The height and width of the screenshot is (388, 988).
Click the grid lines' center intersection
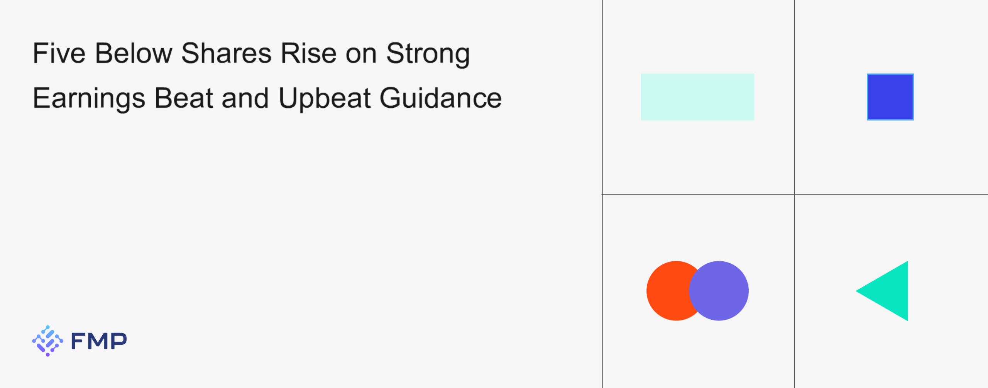(794, 194)
